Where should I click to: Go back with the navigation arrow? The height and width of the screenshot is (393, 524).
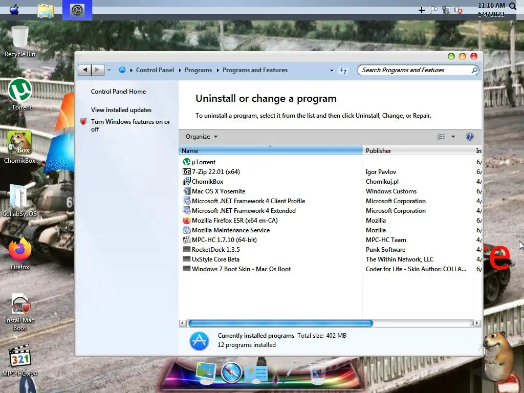click(85, 70)
